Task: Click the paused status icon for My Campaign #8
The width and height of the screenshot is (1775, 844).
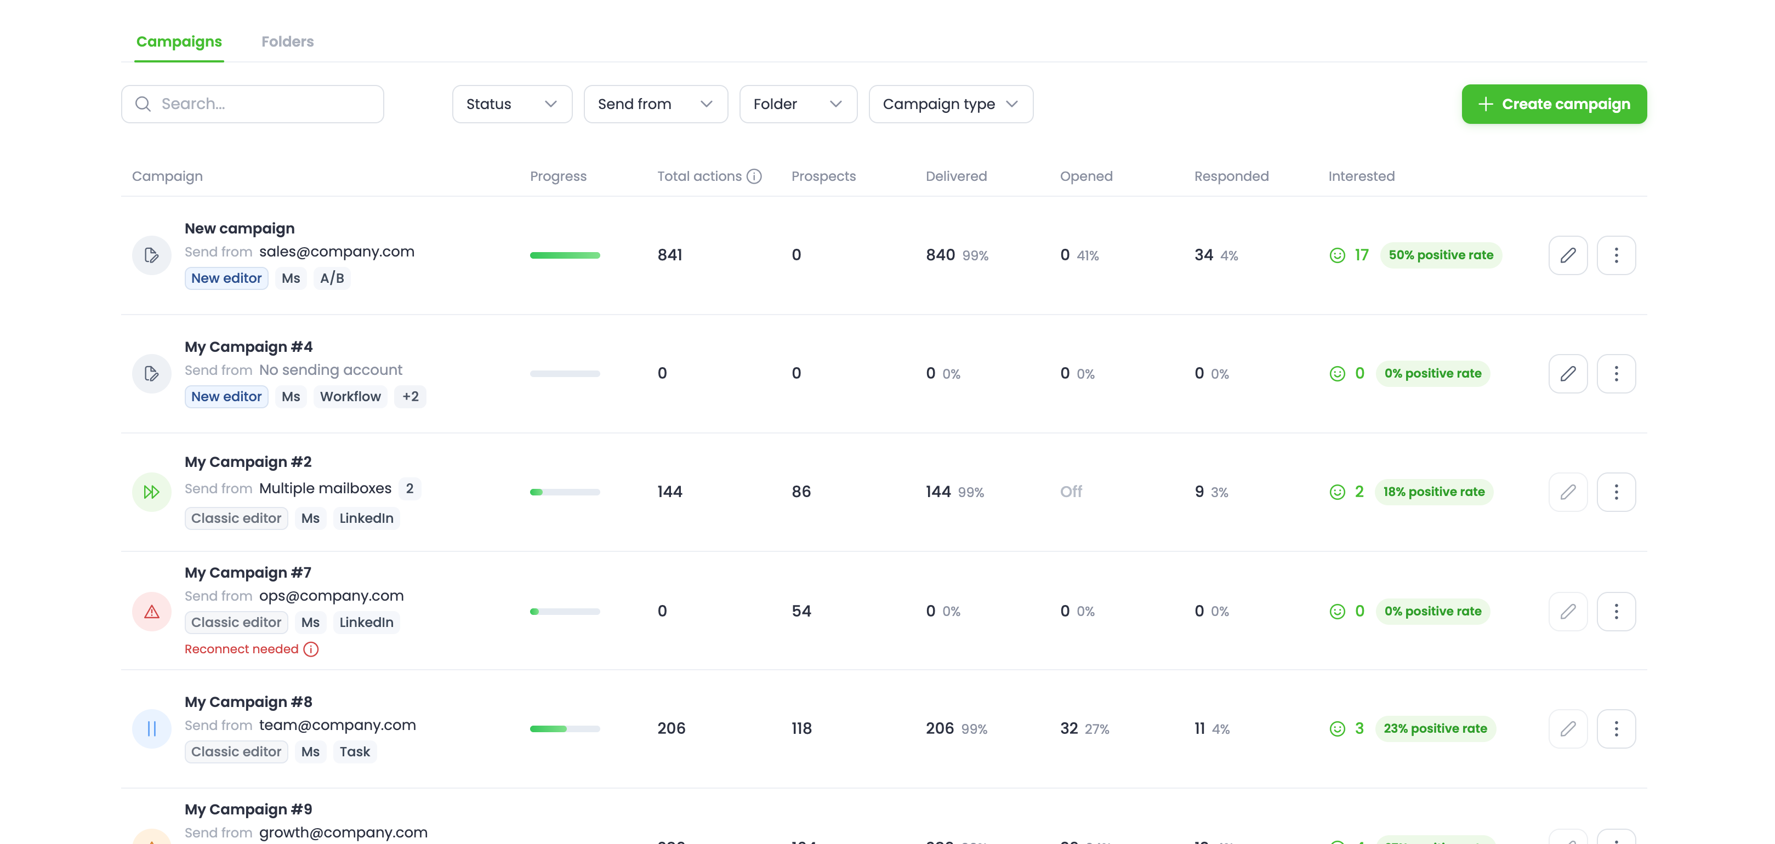Action: click(152, 728)
